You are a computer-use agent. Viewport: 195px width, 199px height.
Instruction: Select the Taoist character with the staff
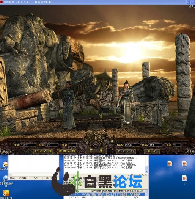[x=68, y=105]
